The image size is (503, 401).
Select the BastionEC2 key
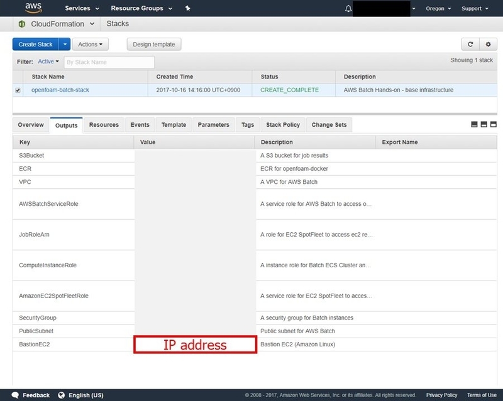[x=35, y=345]
